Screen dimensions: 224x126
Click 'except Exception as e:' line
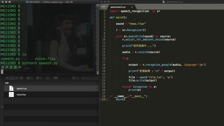[139, 87]
